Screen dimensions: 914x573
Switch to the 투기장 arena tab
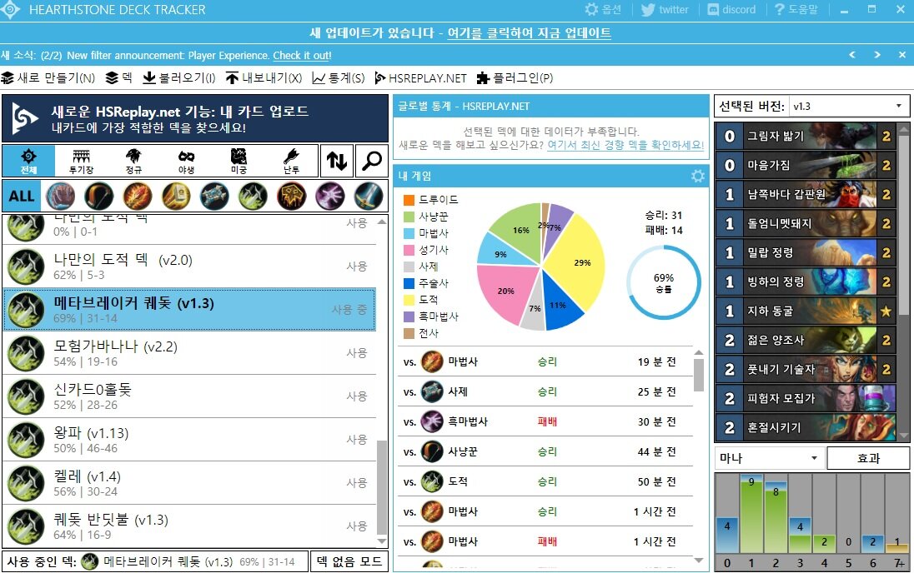pyautogui.click(x=81, y=161)
